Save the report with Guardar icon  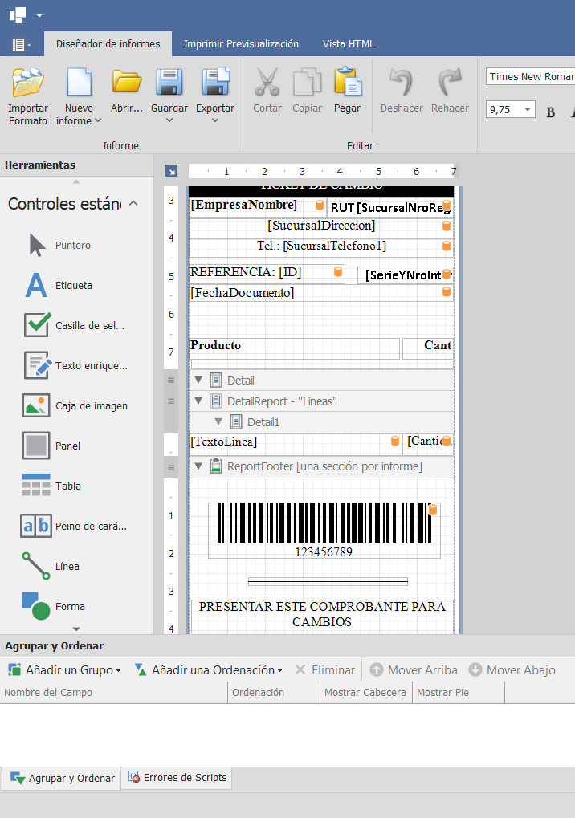coord(169,83)
